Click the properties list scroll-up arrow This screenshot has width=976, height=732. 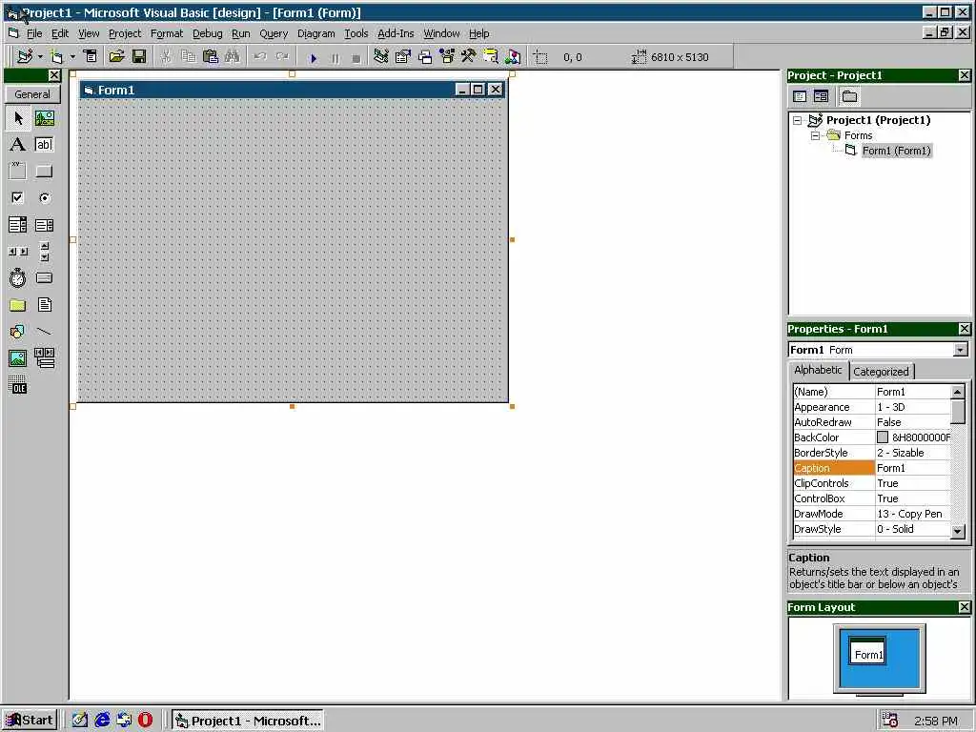click(x=958, y=392)
